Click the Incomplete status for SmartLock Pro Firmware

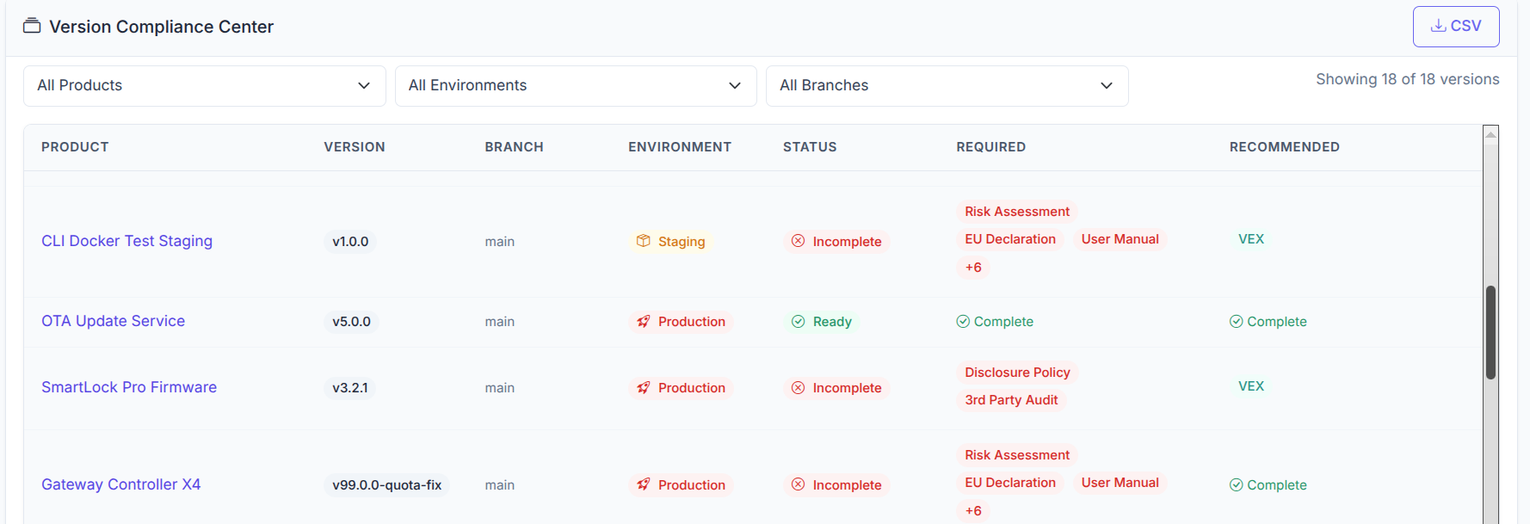(836, 387)
